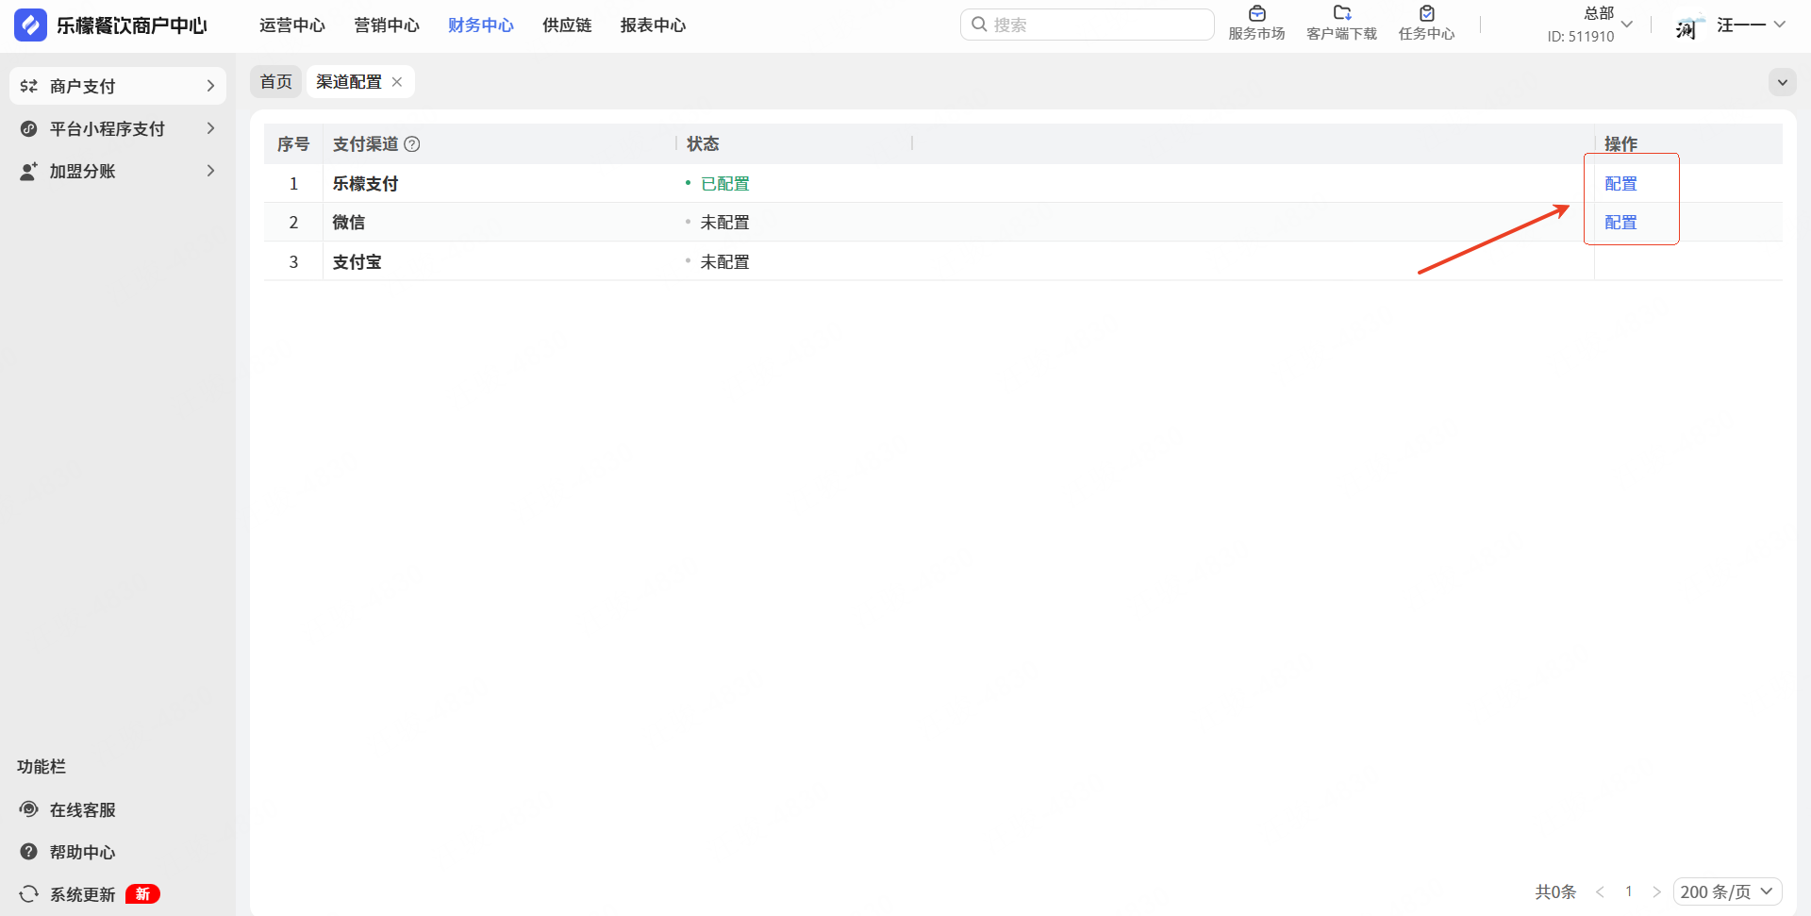Open the 客户端下载 icon
The width and height of the screenshot is (1811, 916).
tap(1341, 13)
